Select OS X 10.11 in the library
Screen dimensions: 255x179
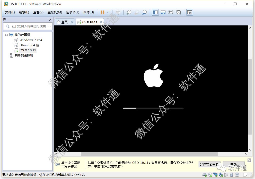point(28,50)
